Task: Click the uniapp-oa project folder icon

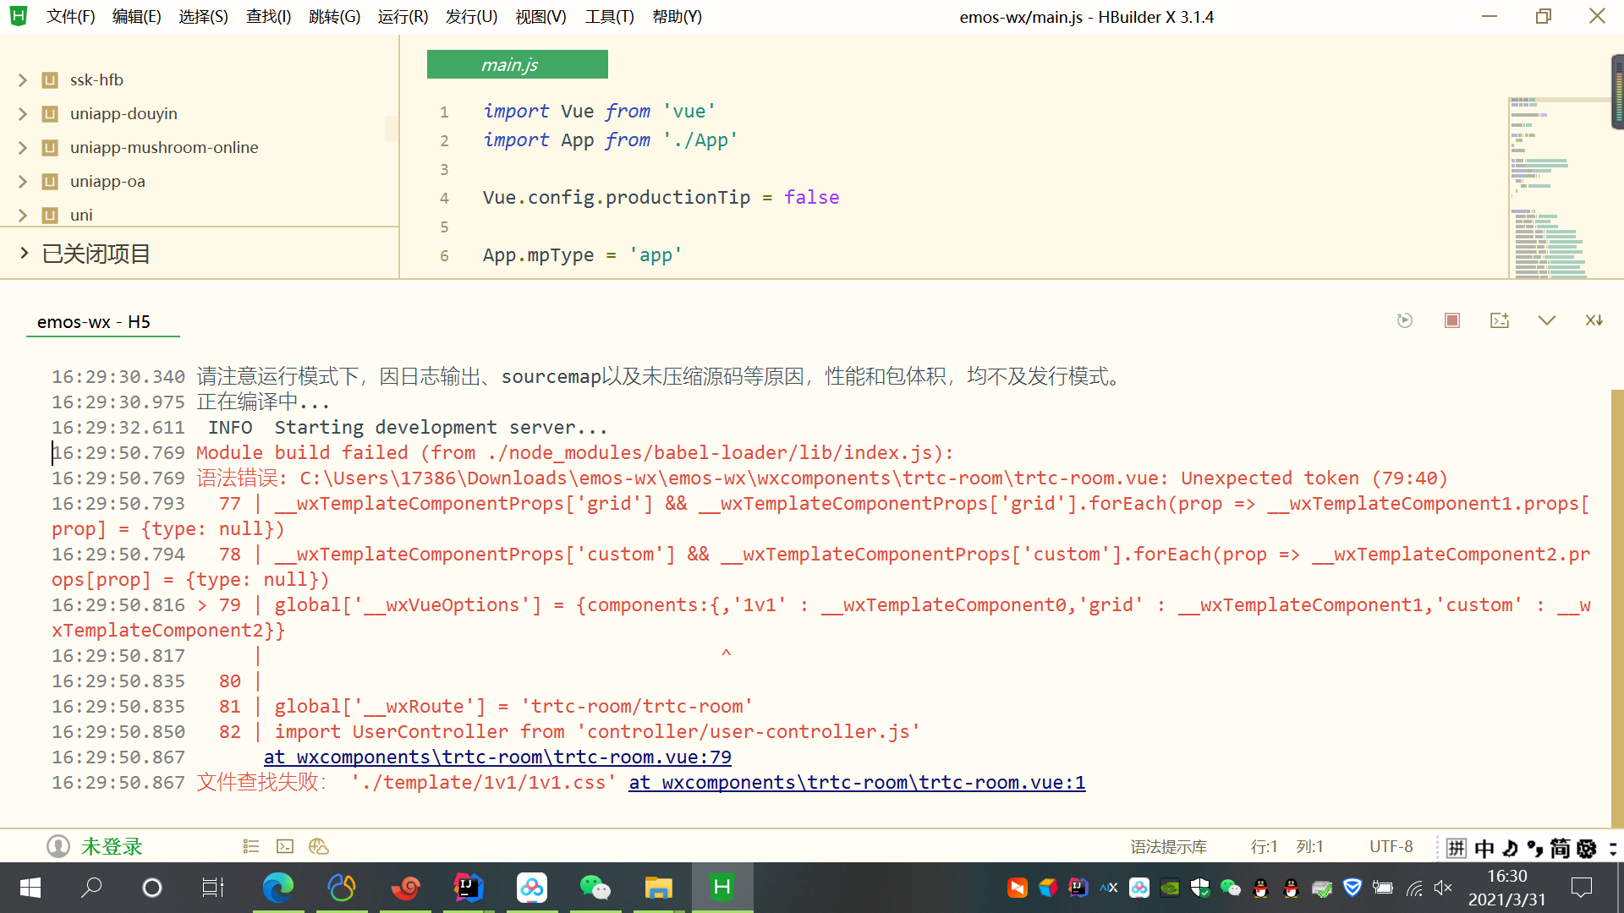Action: click(x=50, y=182)
